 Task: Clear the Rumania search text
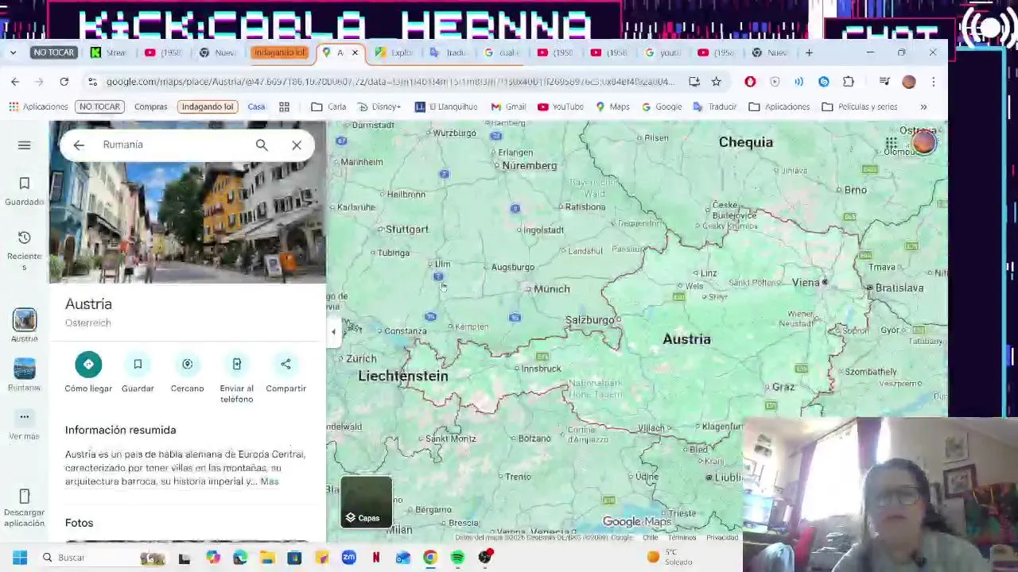[297, 145]
